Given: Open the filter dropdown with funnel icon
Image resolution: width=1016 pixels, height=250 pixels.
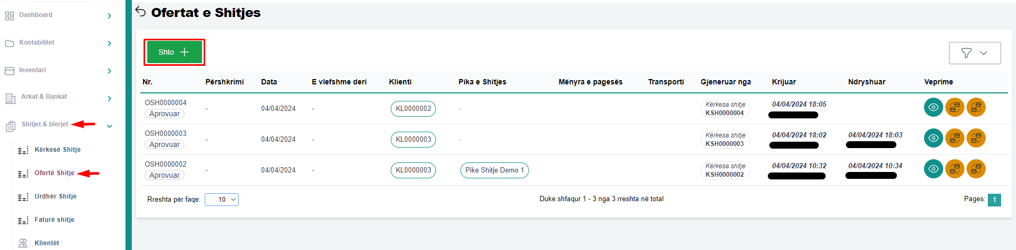Looking at the screenshot, I should [x=975, y=53].
